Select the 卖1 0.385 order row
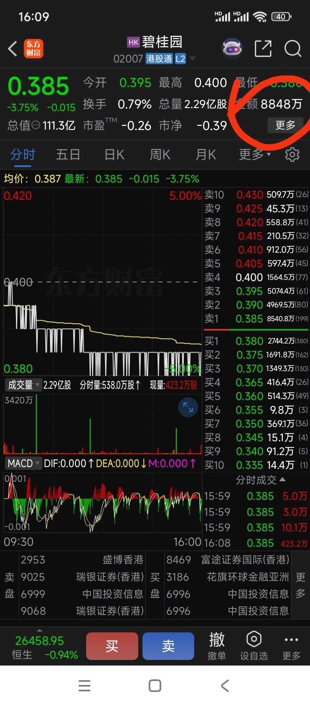310x706 pixels. (x=256, y=319)
